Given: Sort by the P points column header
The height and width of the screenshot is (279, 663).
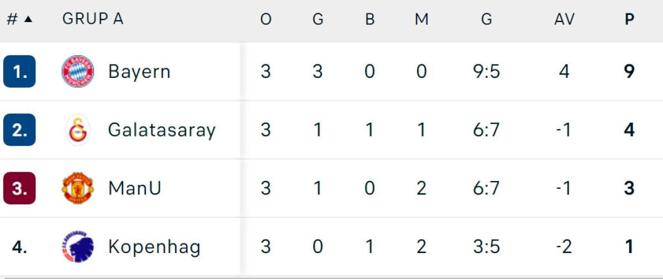Looking at the screenshot, I should (x=629, y=19).
